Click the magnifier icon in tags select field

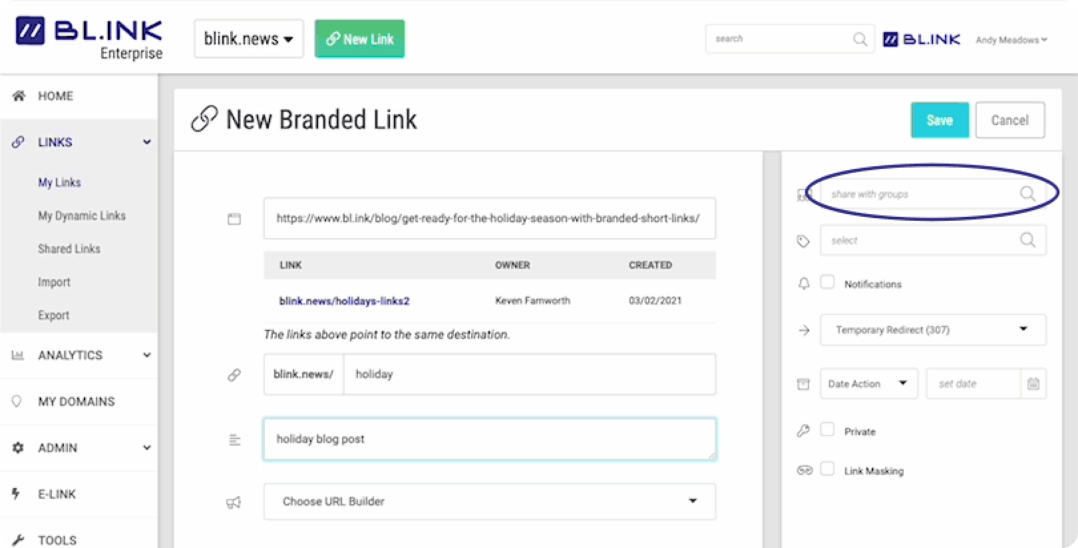tap(1027, 240)
